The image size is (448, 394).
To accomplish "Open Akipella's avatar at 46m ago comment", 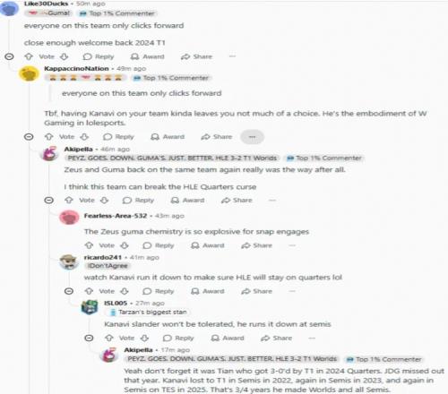I will [x=49, y=154].
